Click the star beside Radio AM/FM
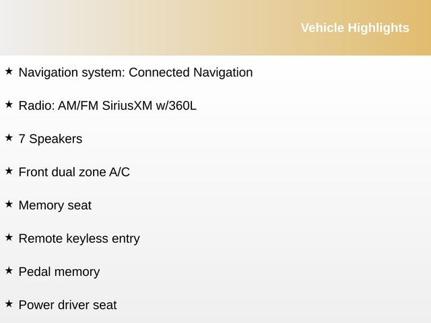The height and width of the screenshot is (323, 431). pyautogui.click(x=9, y=104)
